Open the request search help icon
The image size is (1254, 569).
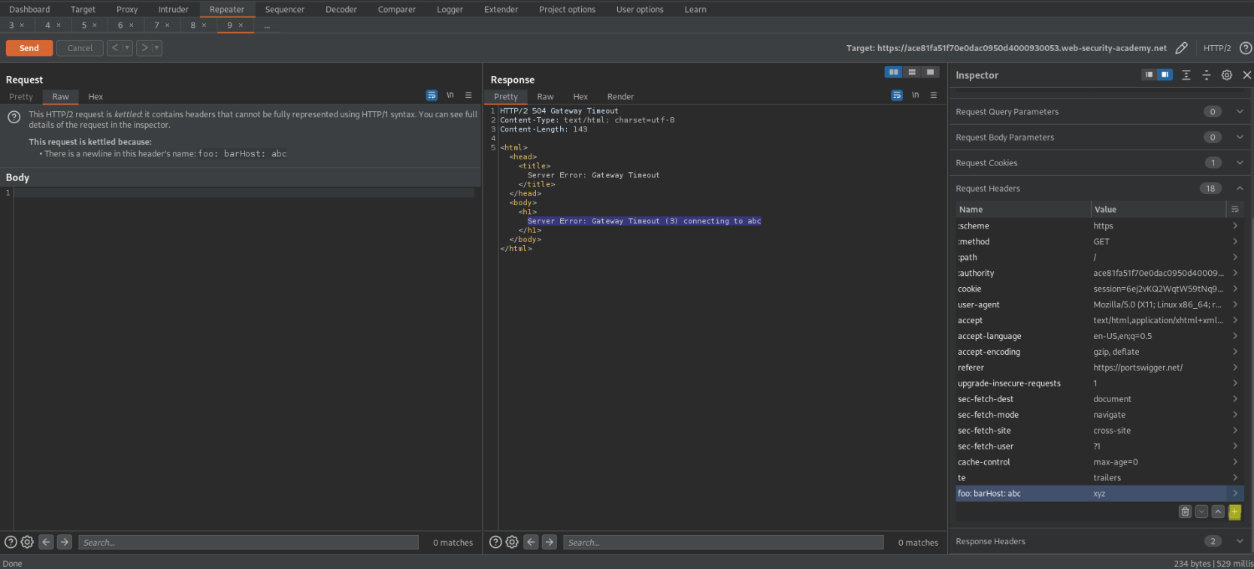[11, 542]
